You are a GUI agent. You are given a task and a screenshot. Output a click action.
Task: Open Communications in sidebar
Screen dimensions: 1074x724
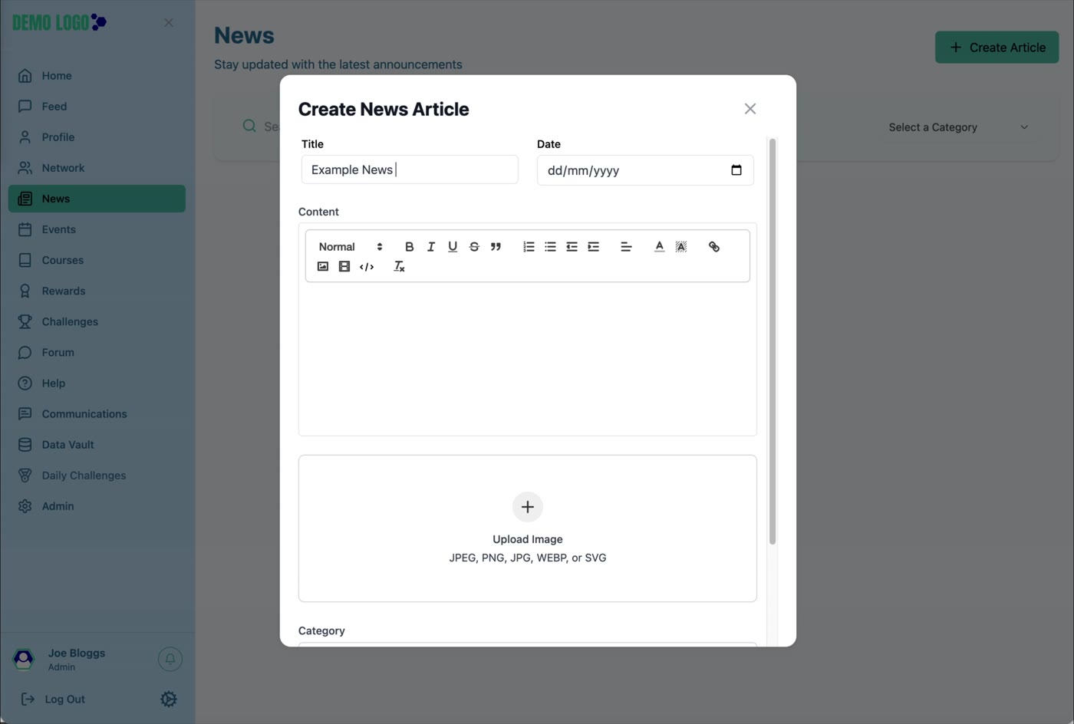[x=97, y=414]
